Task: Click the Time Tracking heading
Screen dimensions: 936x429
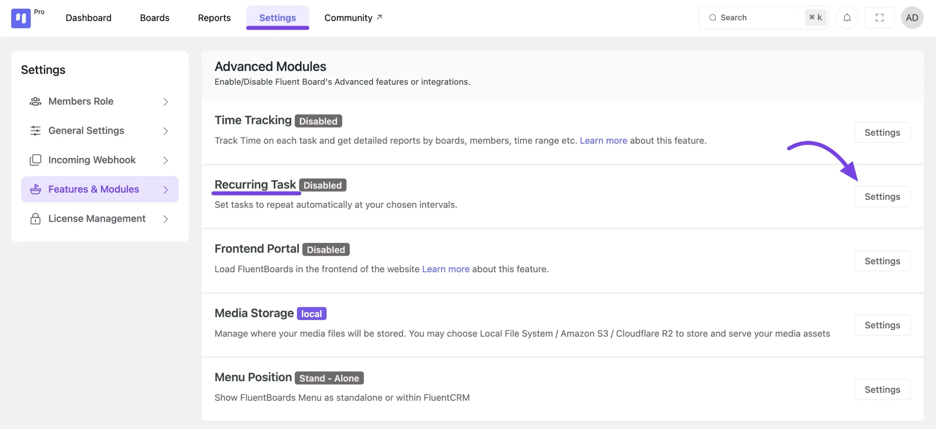Action: (x=253, y=120)
